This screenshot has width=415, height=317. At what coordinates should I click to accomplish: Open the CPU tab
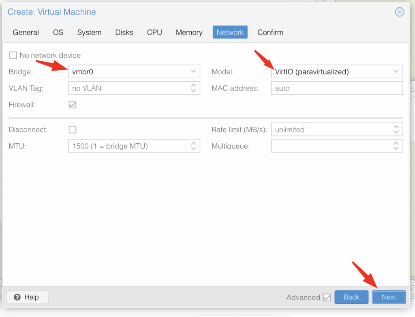pos(154,32)
